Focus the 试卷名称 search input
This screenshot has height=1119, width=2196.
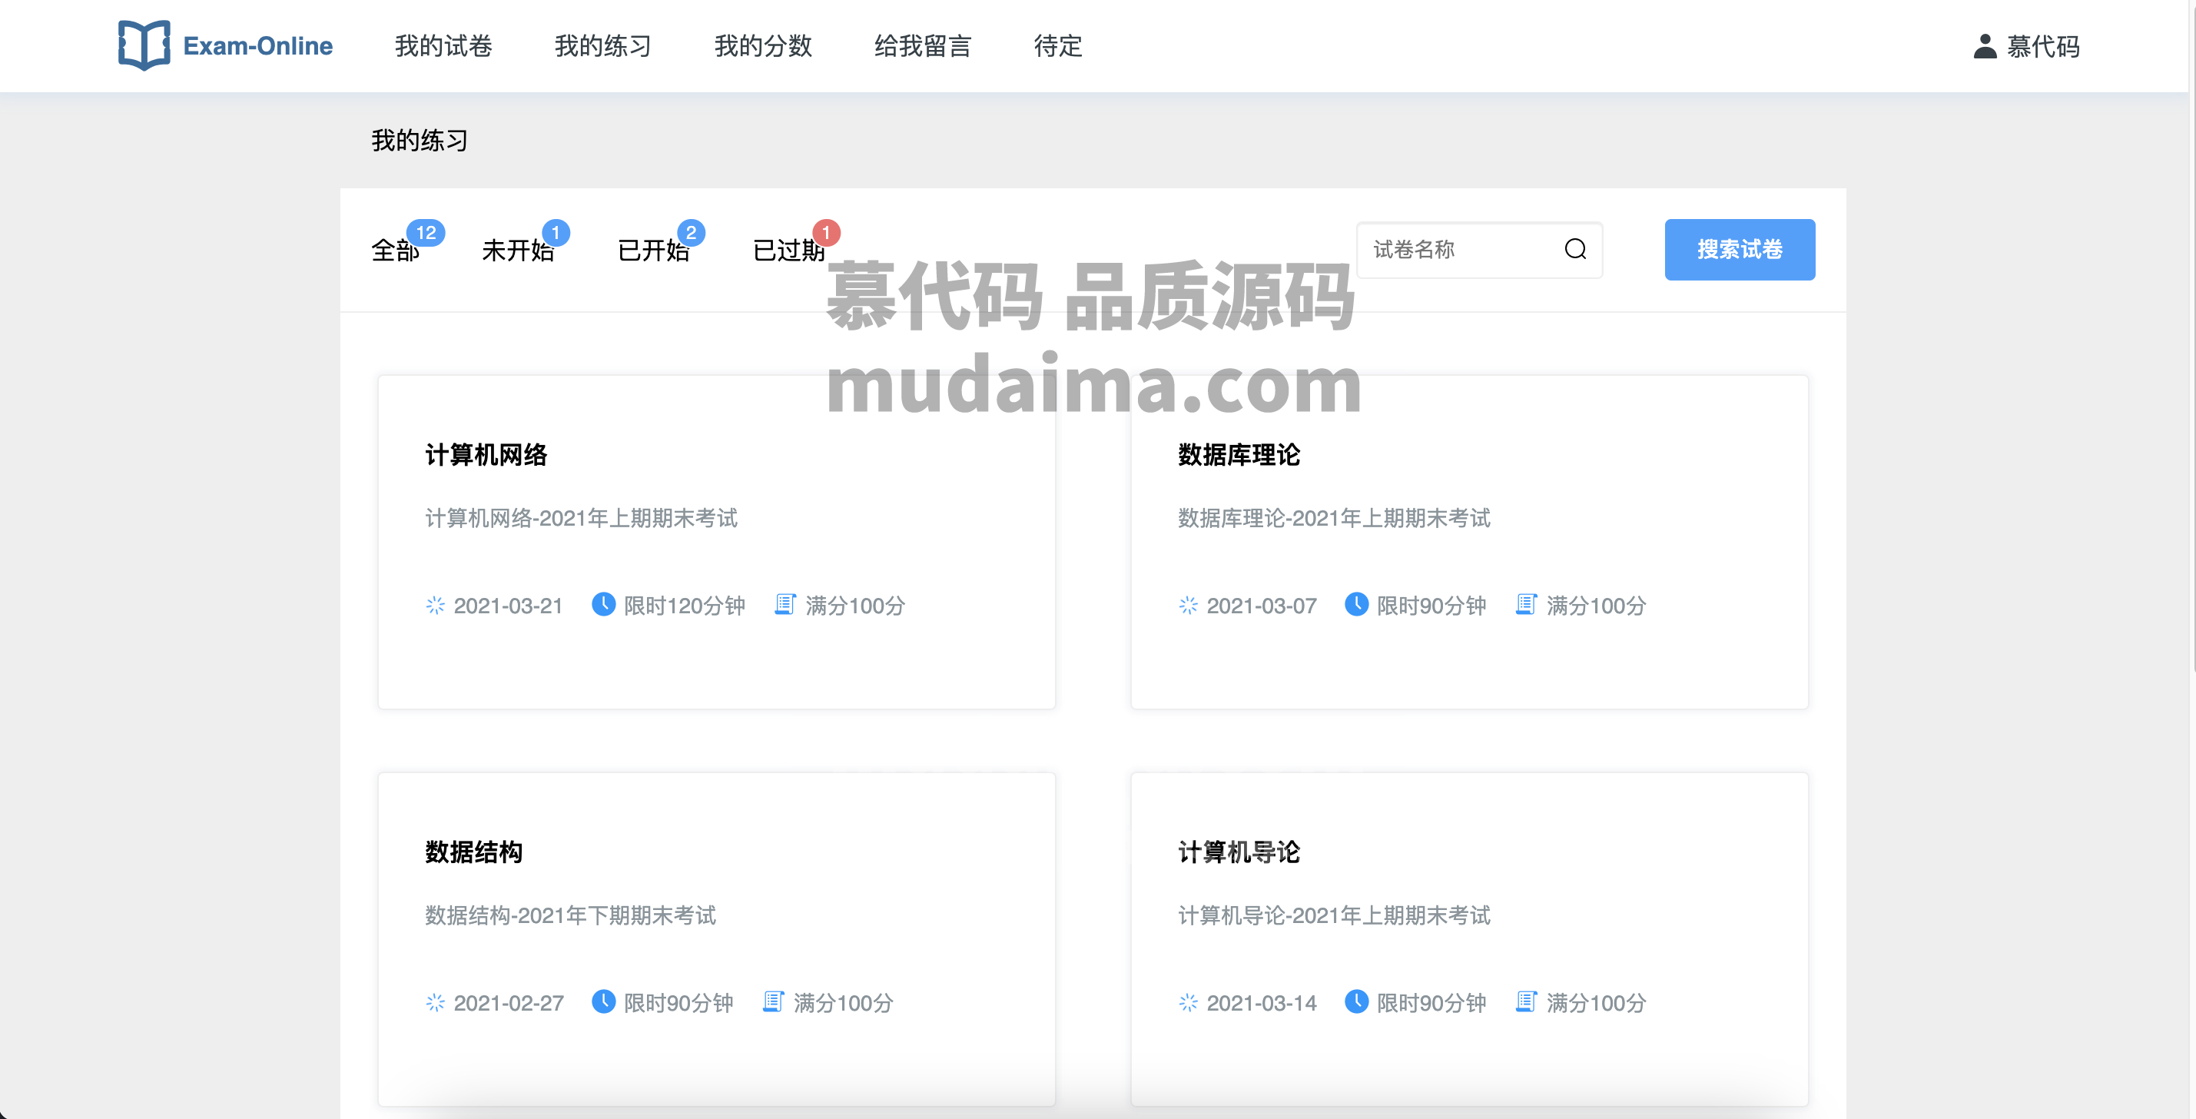(1479, 249)
